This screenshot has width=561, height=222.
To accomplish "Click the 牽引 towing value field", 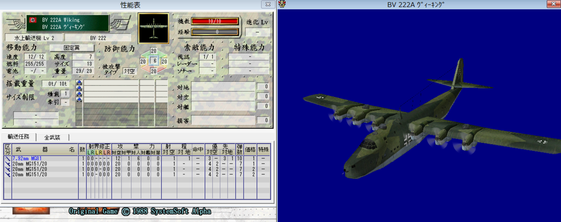I will (65, 102).
